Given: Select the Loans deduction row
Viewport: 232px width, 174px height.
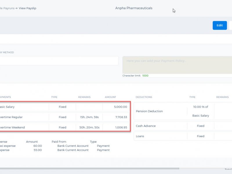Looking at the screenshot, I should click(x=183, y=136).
